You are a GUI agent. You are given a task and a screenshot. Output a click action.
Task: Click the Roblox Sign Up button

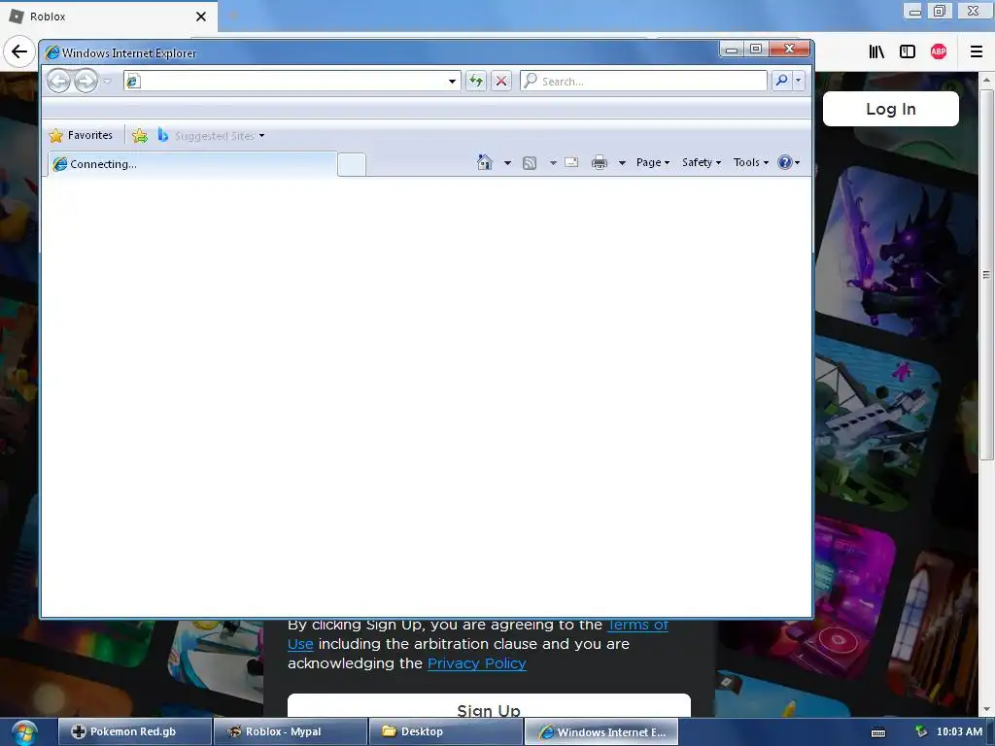(489, 707)
